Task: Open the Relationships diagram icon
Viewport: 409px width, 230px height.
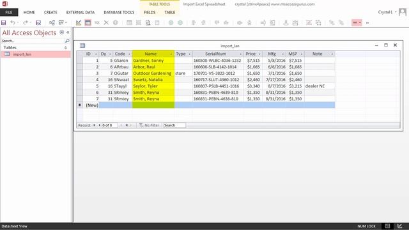Action: (x=52, y=23)
